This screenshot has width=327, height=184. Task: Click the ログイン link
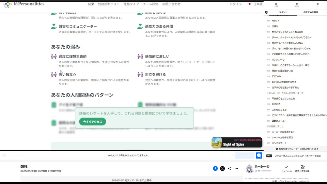pos(236,4)
